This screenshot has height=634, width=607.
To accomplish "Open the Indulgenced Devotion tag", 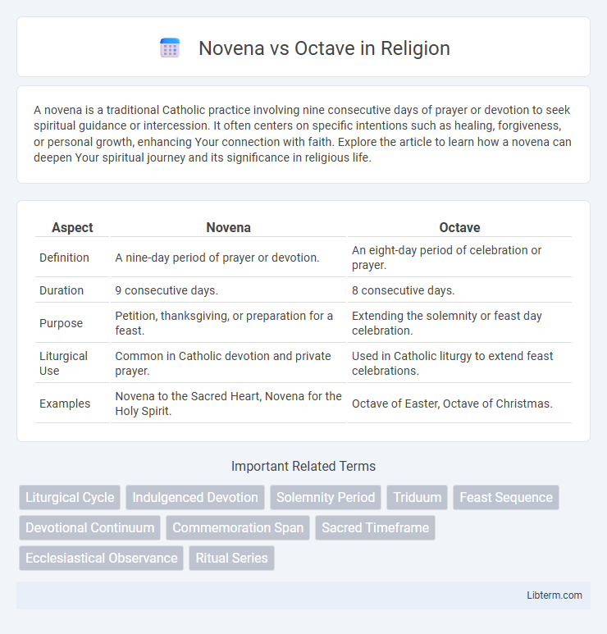I will pos(195,497).
